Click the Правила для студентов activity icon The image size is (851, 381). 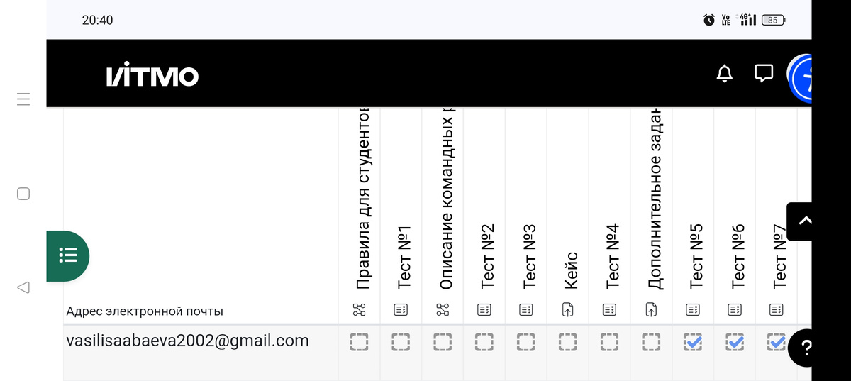[359, 309]
